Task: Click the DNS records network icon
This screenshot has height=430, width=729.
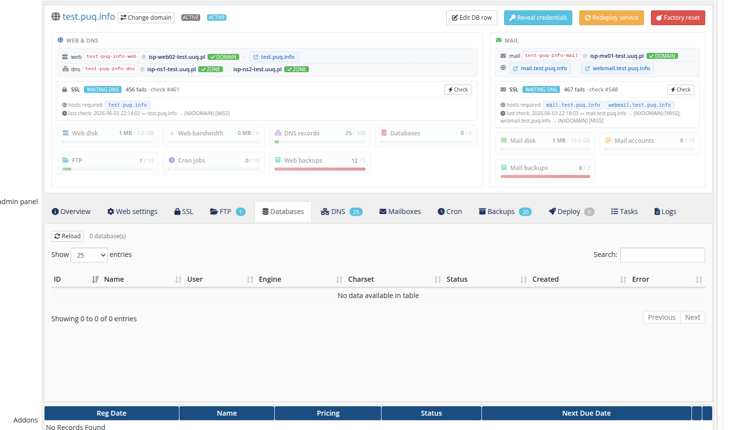Action: point(278,133)
